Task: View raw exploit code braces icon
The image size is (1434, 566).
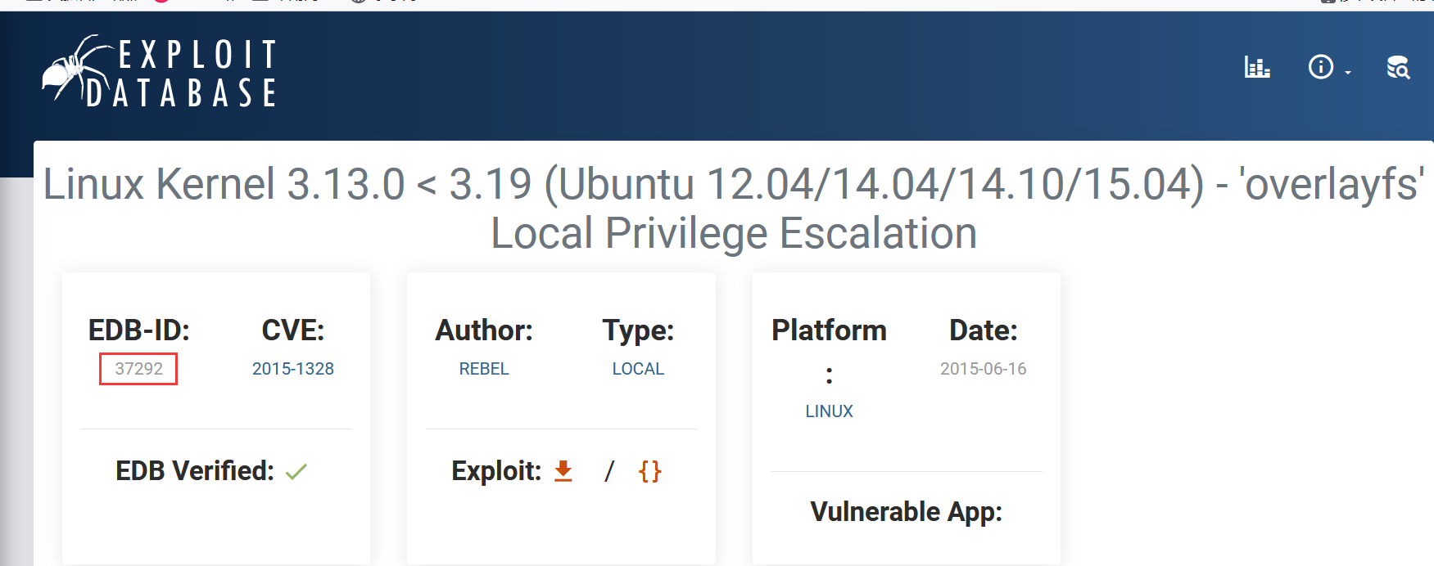Action: pyautogui.click(x=650, y=471)
